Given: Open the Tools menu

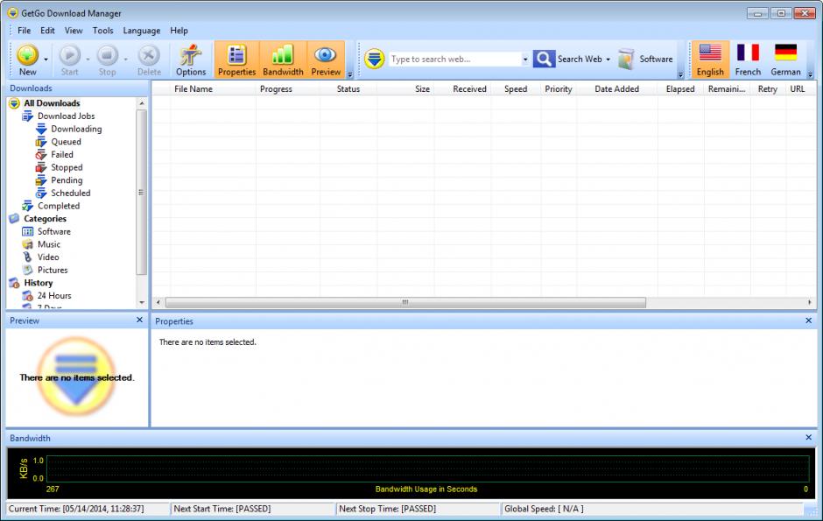Looking at the screenshot, I should point(103,31).
